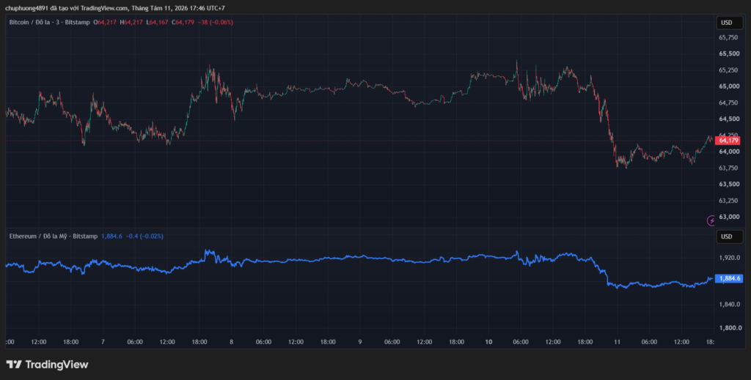Click the 65,750 price axis label
Image resolution: width=751 pixels, height=380 pixels.
[x=728, y=38]
